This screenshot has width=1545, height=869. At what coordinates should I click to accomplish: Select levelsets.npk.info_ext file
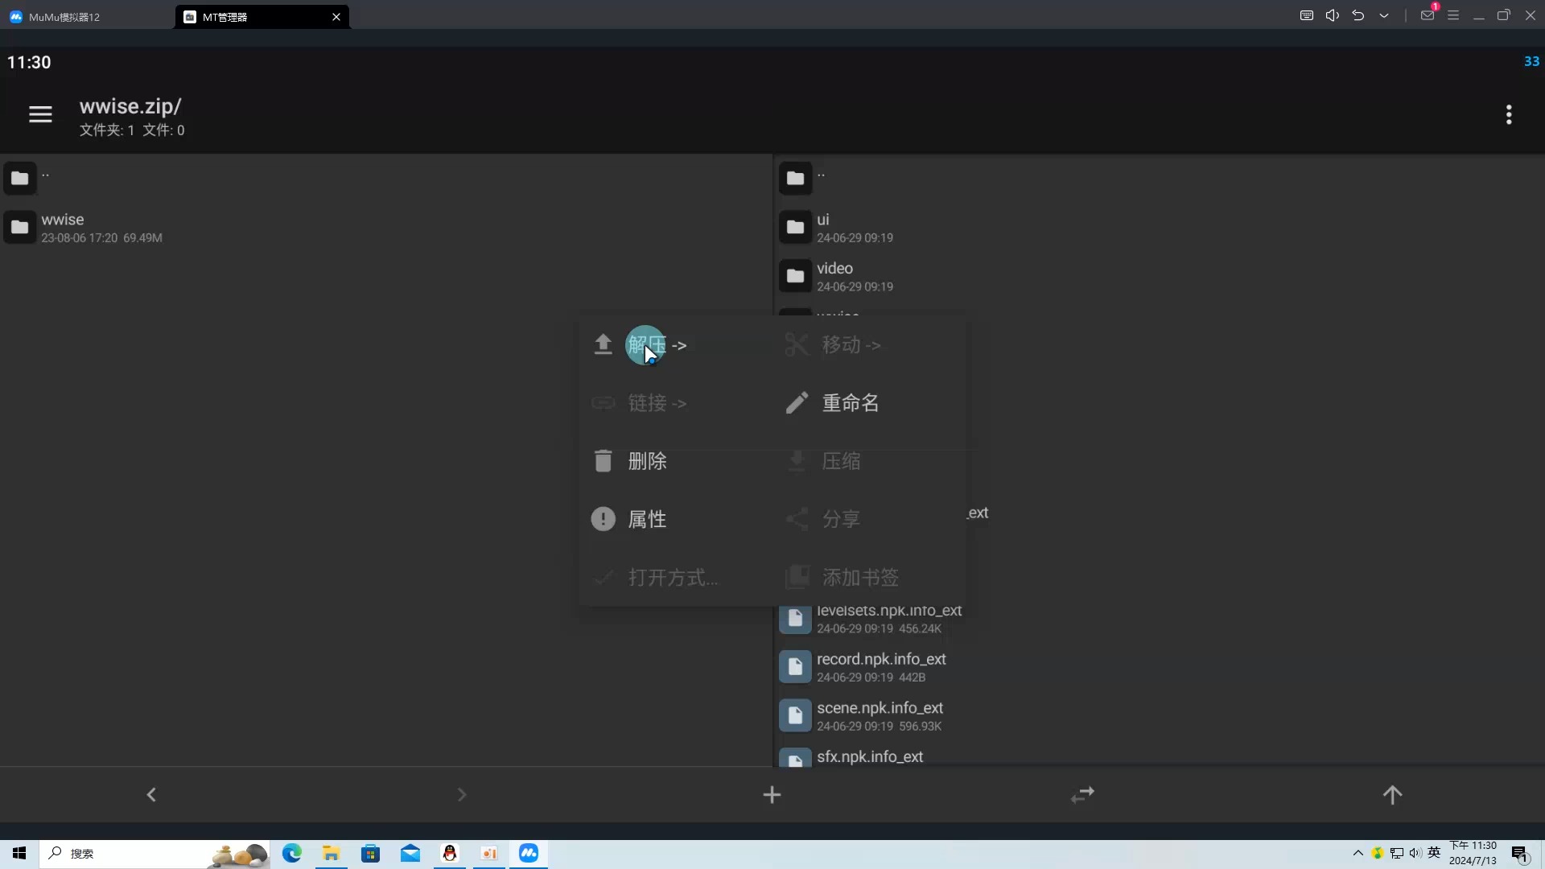tap(1160, 619)
